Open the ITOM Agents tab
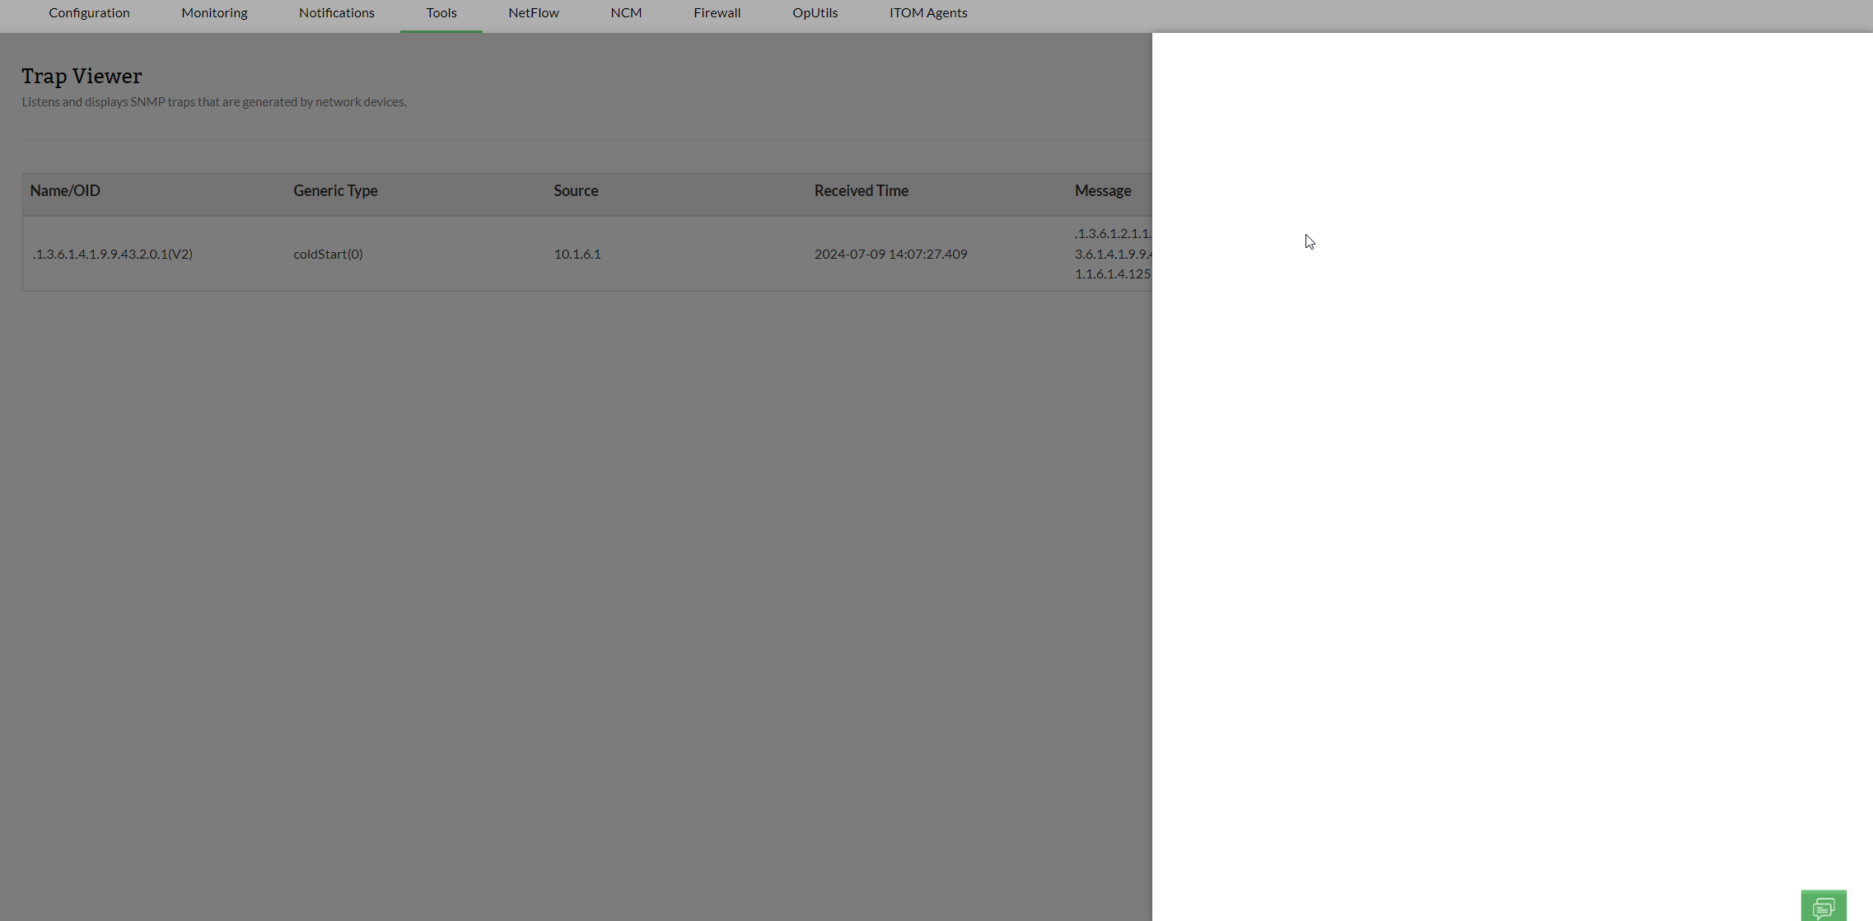The height and width of the screenshot is (921, 1873). (x=927, y=13)
